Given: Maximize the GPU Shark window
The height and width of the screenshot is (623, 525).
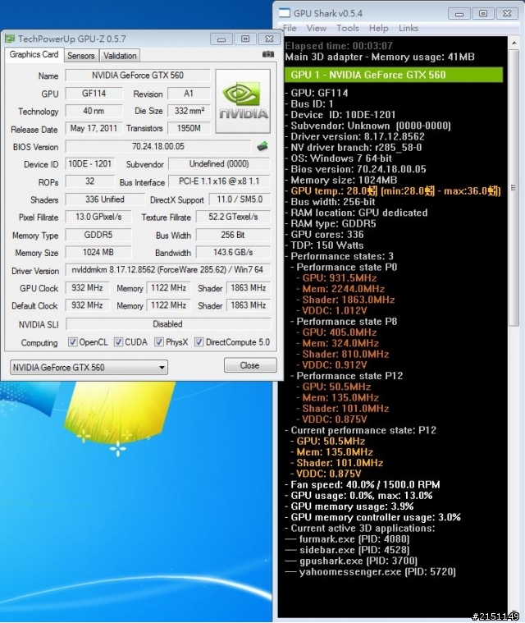Looking at the screenshot, I should point(483,13).
